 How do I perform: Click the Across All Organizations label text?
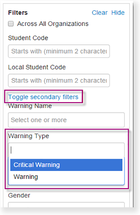pyautogui.click(x=53, y=24)
